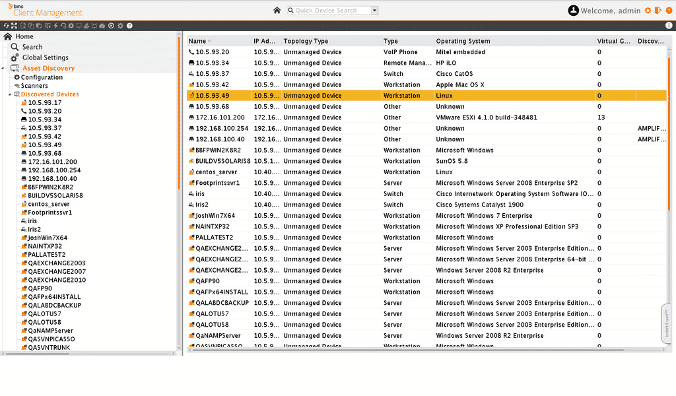This screenshot has width=676, height=396.
Task: Click the Home house icon in header
Action: pos(277,11)
